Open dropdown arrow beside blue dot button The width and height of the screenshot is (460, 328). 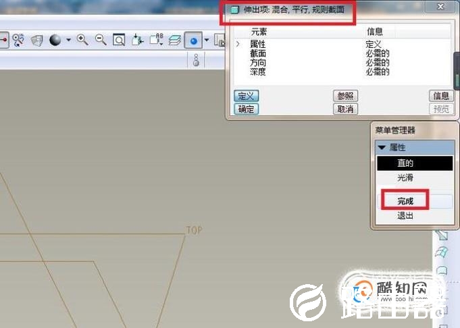(x=207, y=40)
